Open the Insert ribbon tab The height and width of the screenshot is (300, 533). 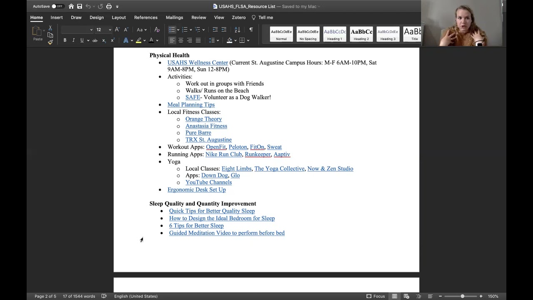click(57, 17)
